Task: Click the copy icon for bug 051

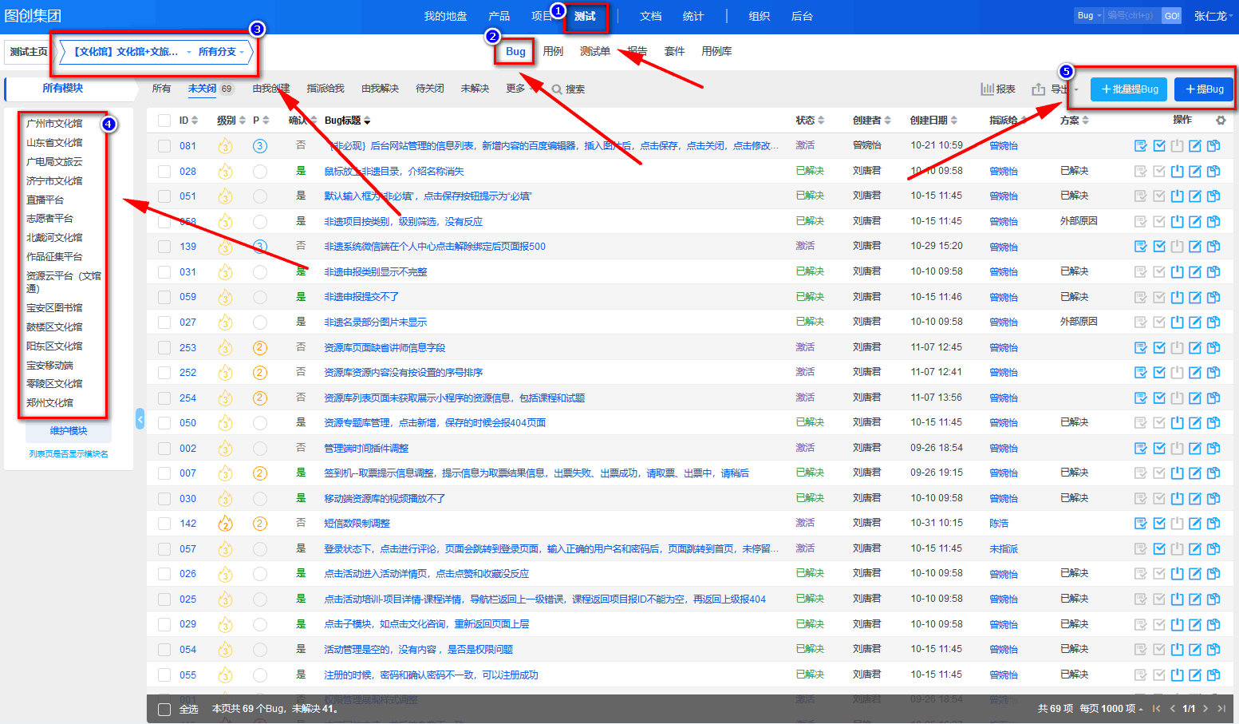Action: point(1213,196)
